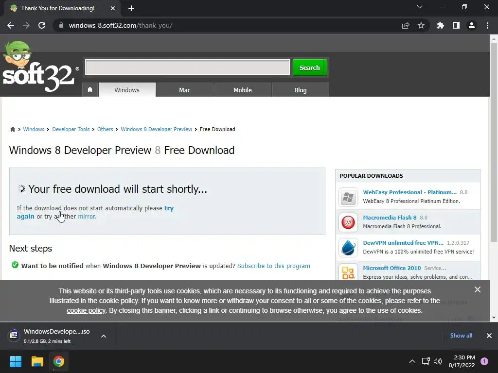Click the page vertical scrollbar thumb
Image resolution: width=498 pixels, height=373 pixels.
tap(494, 141)
